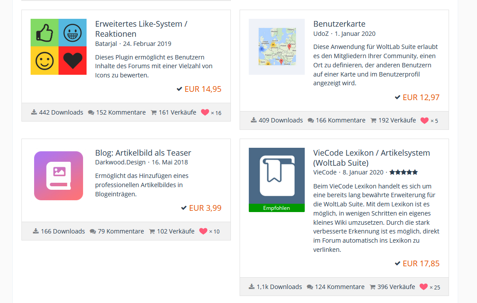Click the green Empfohlen badge
477x303 pixels.
pos(276,208)
